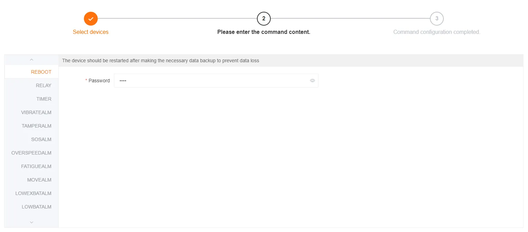
Task: Open the LOWEXBATALM command
Action: [x=33, y=193]
